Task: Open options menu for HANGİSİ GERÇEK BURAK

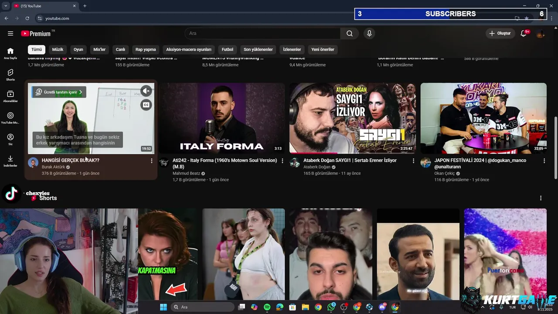Action: point(152,161)
